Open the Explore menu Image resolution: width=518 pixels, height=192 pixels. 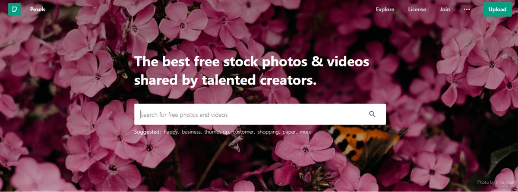385,9
